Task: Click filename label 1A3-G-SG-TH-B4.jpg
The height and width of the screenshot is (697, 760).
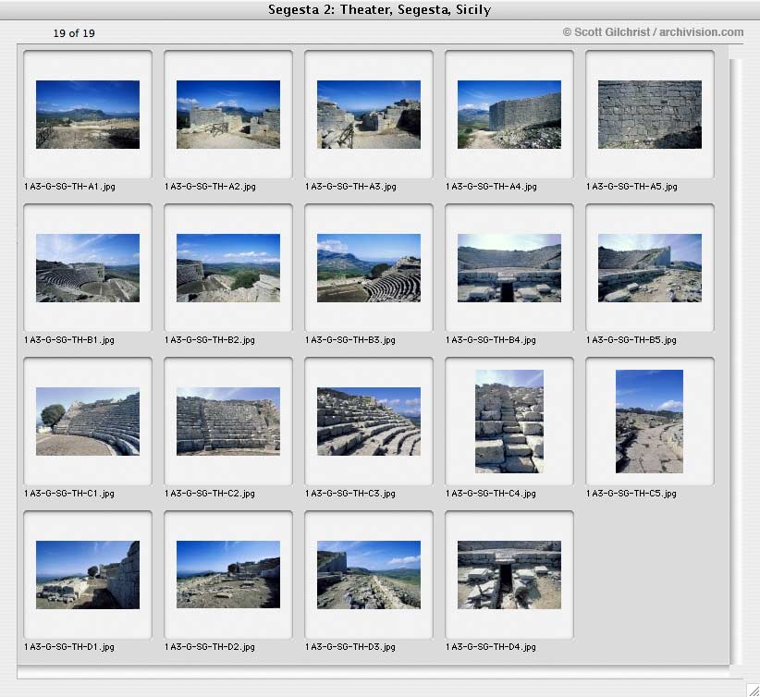Action: [491, 340]
